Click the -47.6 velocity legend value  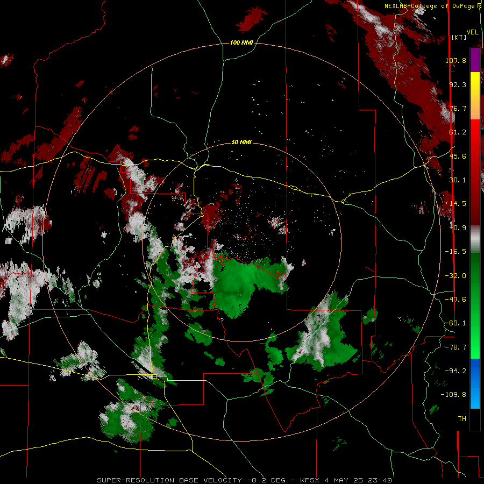[455, 300]
